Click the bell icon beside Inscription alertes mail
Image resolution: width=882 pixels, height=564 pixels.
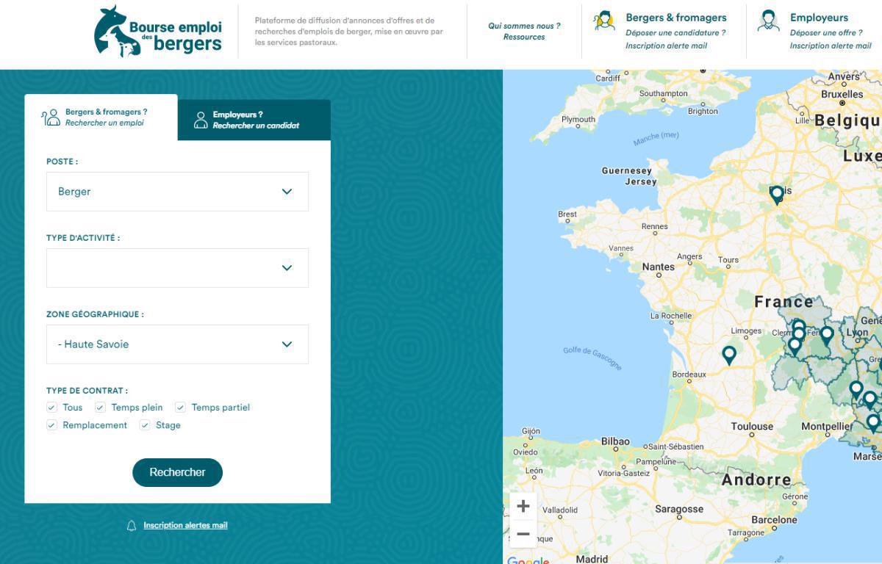(x=131, y=525)
